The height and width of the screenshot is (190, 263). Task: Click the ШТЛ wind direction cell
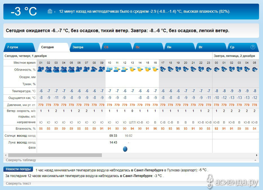click(132, 122)
